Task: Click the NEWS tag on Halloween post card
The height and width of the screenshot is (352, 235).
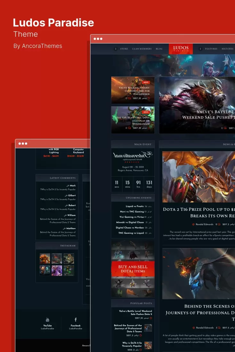Action: coord(146,82)
